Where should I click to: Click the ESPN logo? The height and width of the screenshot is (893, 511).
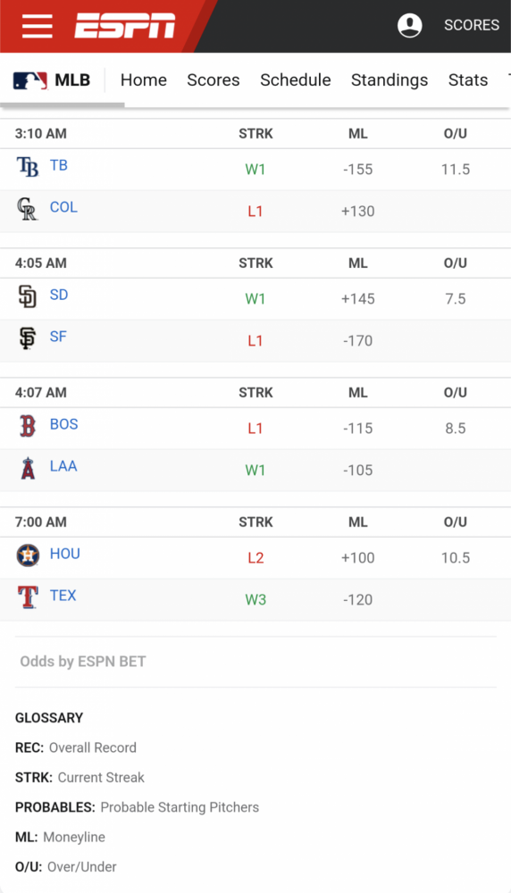(x=125, y=26)
